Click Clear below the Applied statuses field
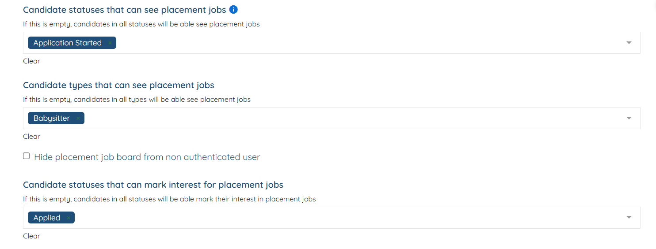 pyautogui.click(x=31, y=236)
